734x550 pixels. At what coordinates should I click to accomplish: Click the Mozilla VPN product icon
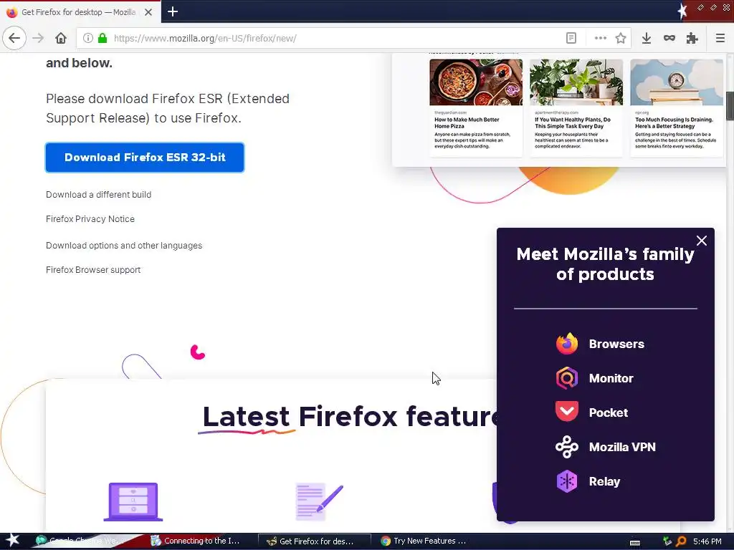tap(566, 447)
